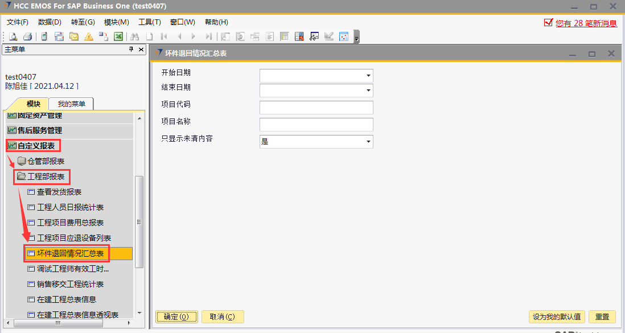Click the calendar icon in toolbar

pyautogui.click(x=344, y=36)
